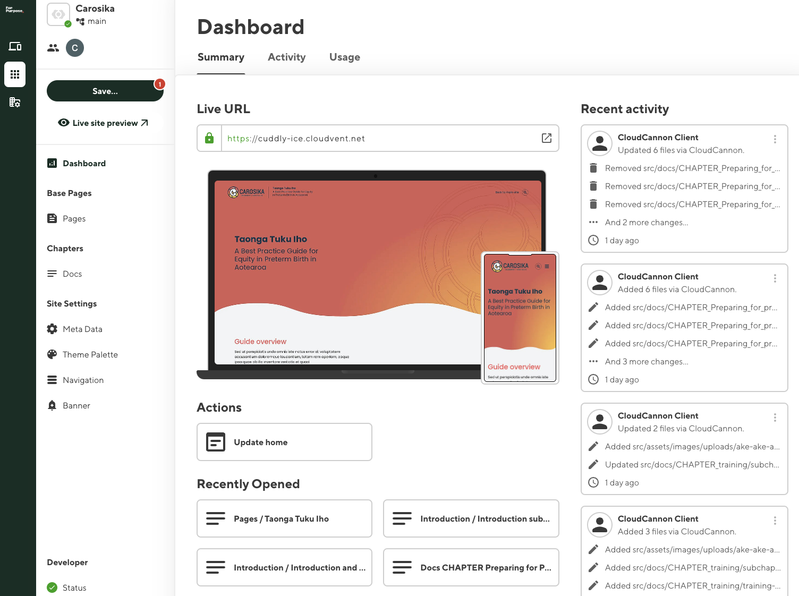The width and height of the screenshot is (799, 596).
Task: Open the sites icon in left rail
Action: (x=15, y=47)
